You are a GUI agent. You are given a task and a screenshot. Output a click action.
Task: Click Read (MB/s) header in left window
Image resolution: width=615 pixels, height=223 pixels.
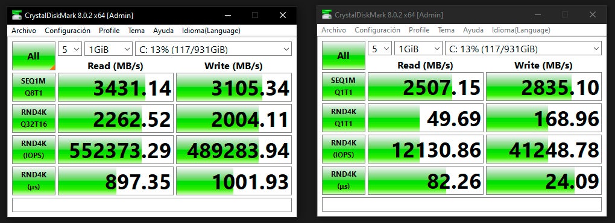115,66
